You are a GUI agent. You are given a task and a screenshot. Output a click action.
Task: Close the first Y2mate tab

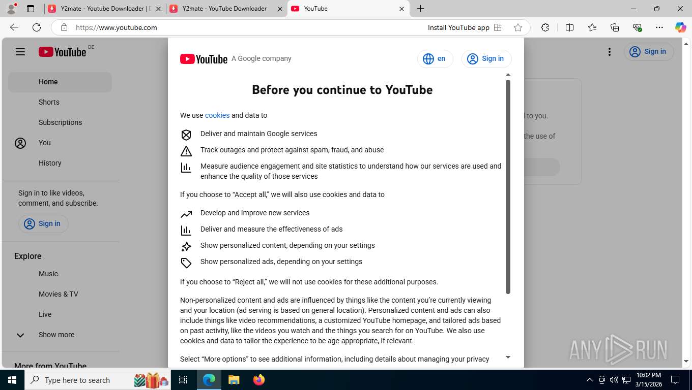click(x=158, y=9)
